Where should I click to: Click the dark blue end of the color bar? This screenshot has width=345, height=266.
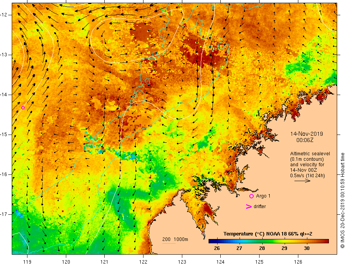(x=211, y=241)
